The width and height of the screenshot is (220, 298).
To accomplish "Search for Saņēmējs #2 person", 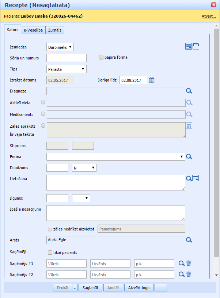I will 181,274.
